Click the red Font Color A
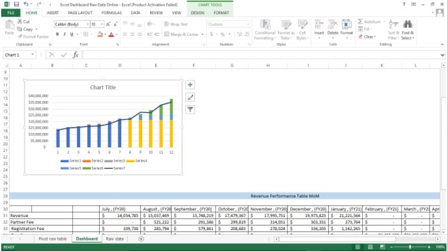This screenshot has width=447, height=251. [111, 35]
